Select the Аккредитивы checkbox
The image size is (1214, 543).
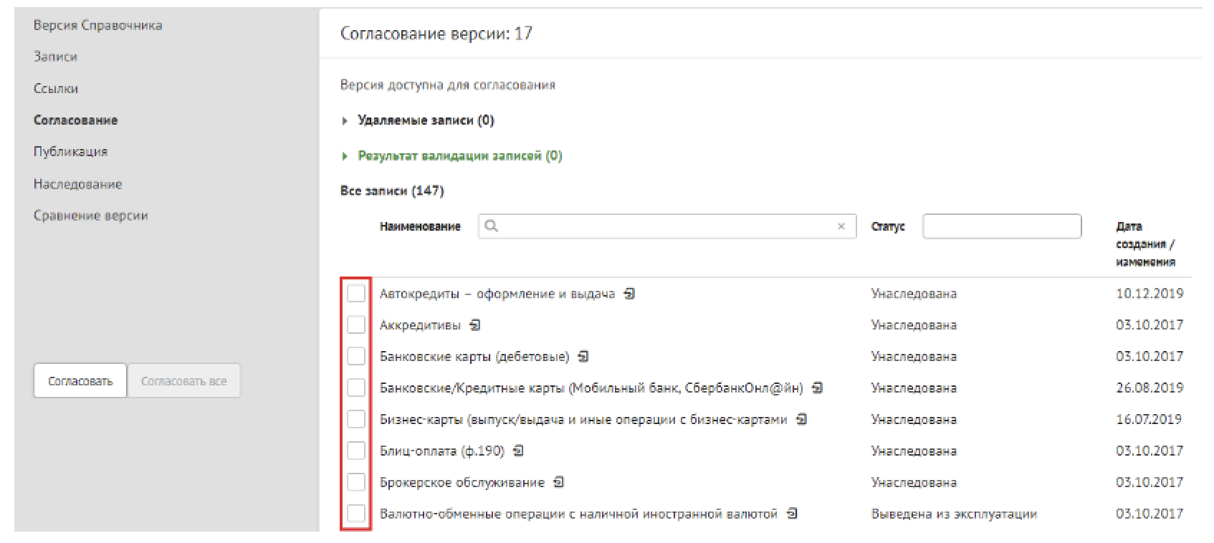356,325
